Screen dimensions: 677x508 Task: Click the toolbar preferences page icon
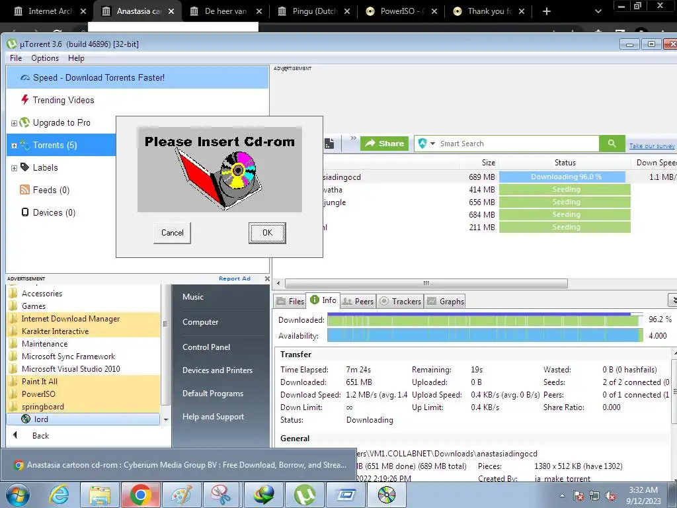click(x=329, y=144)
